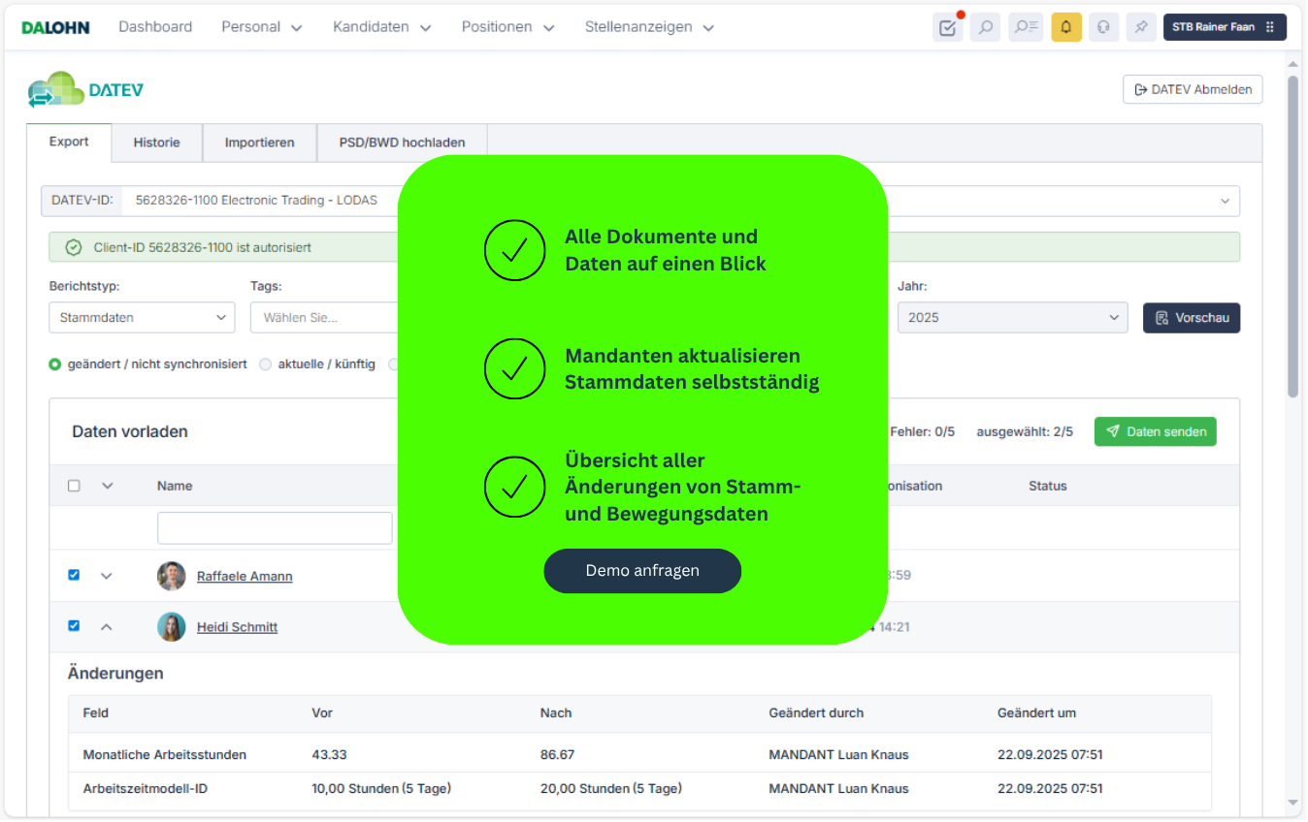The height and width of the screenshot is (822, 1308).
Task: Uncheck the checkbox for Heidi Schmitt
Action: point(74,626)
